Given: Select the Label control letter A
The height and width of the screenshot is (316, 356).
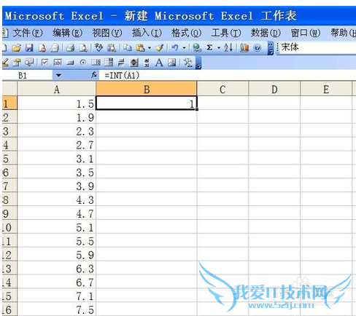Looking at the screenshot, I should (159, 63).
